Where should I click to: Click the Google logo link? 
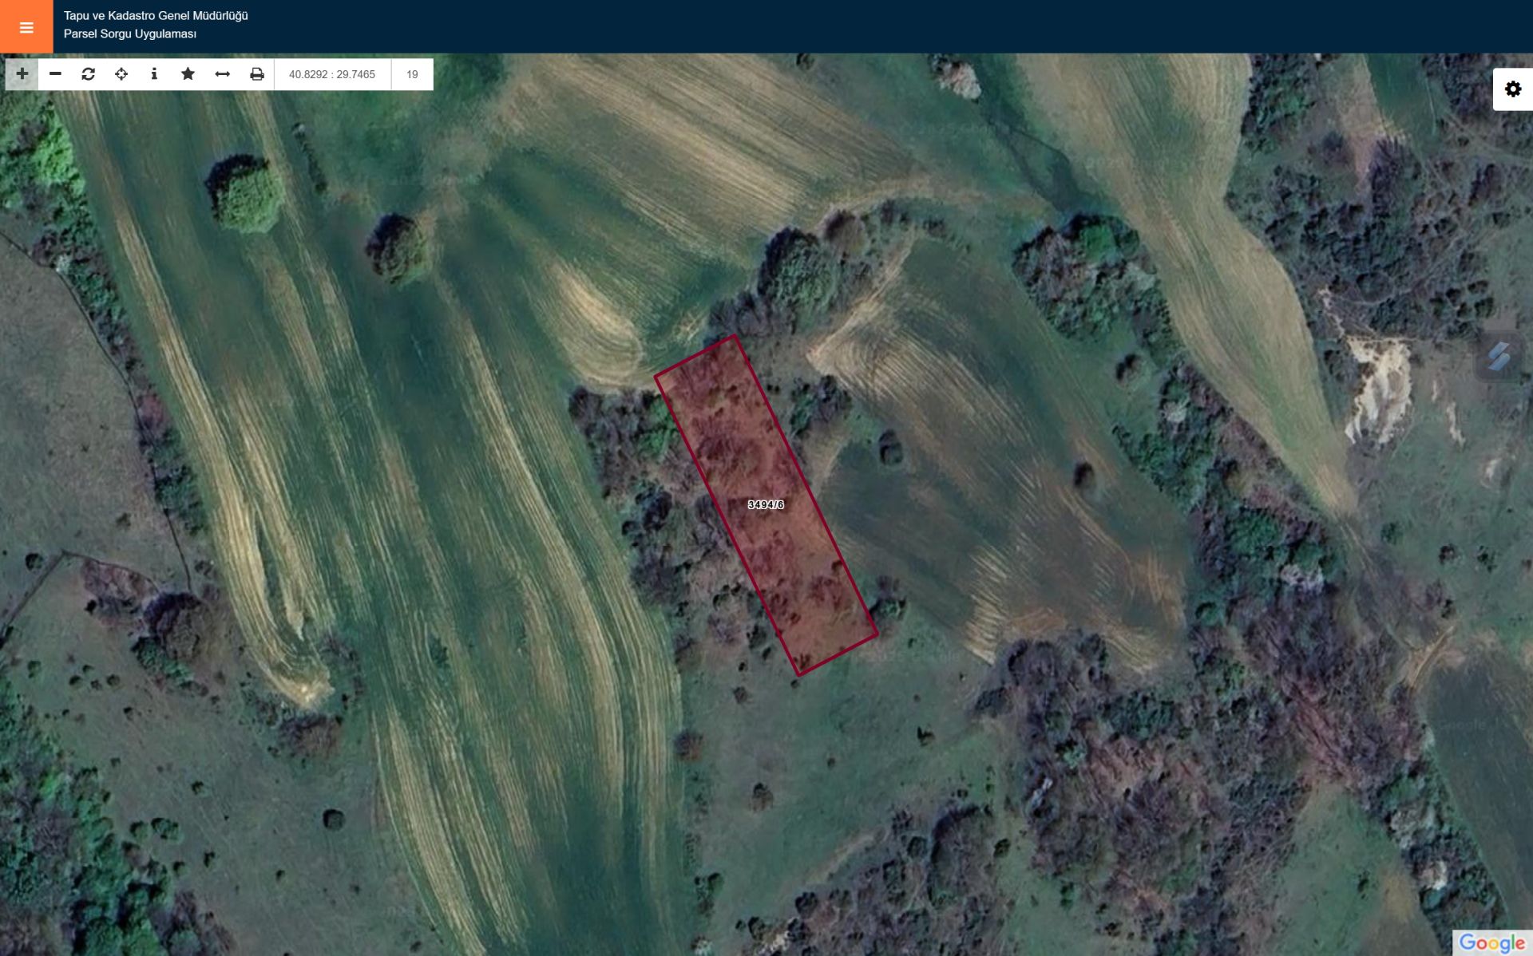coord(1491,942)
